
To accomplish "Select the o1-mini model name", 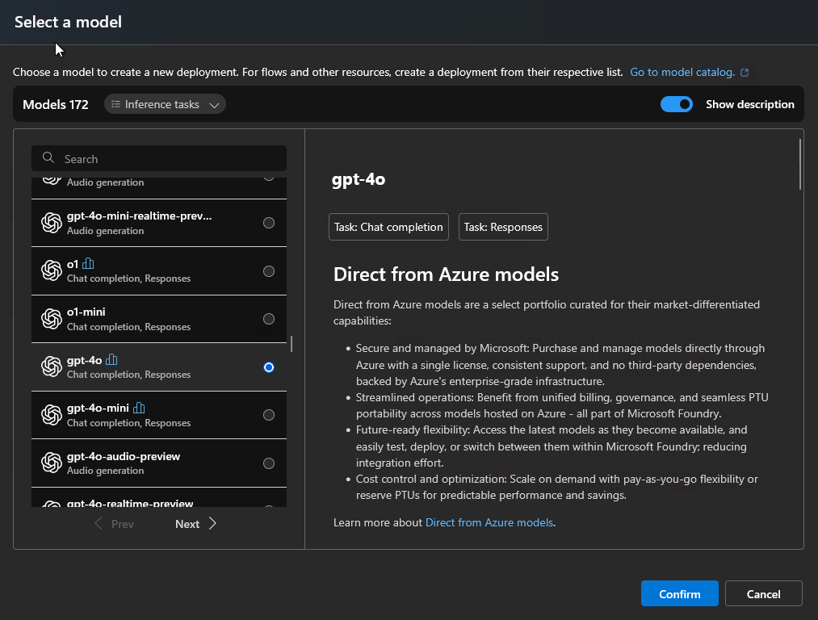I will point(86,312).
